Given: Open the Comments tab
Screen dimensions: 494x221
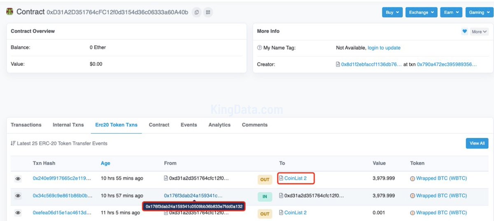Looking at the screenshot, I should [x=254, y=125].
